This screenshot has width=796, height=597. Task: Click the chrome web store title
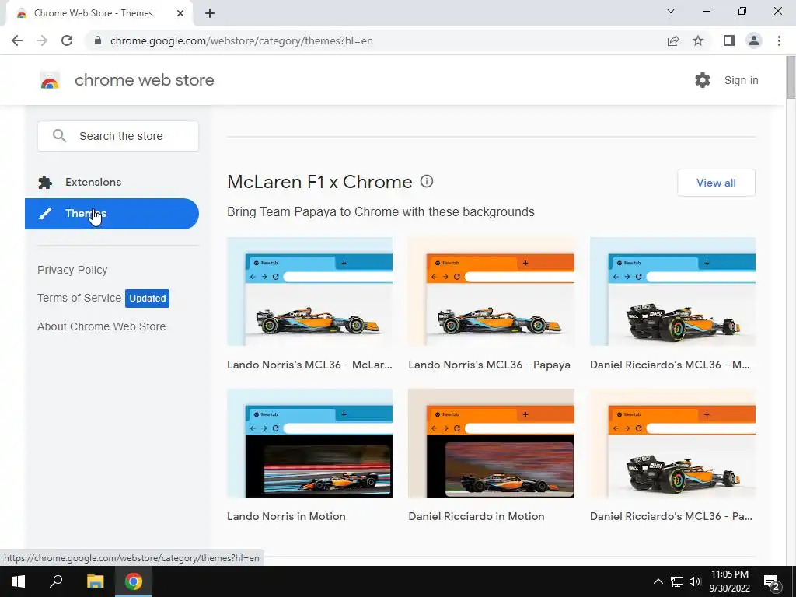[x=144, y=80]
